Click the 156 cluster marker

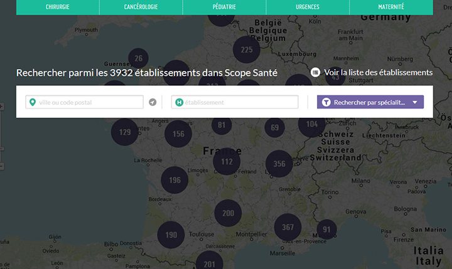click(x=178, y=134)
